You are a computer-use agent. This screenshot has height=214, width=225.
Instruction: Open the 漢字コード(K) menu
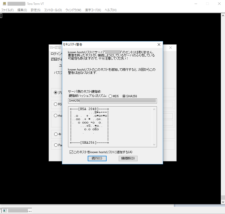tap(93, 10)
